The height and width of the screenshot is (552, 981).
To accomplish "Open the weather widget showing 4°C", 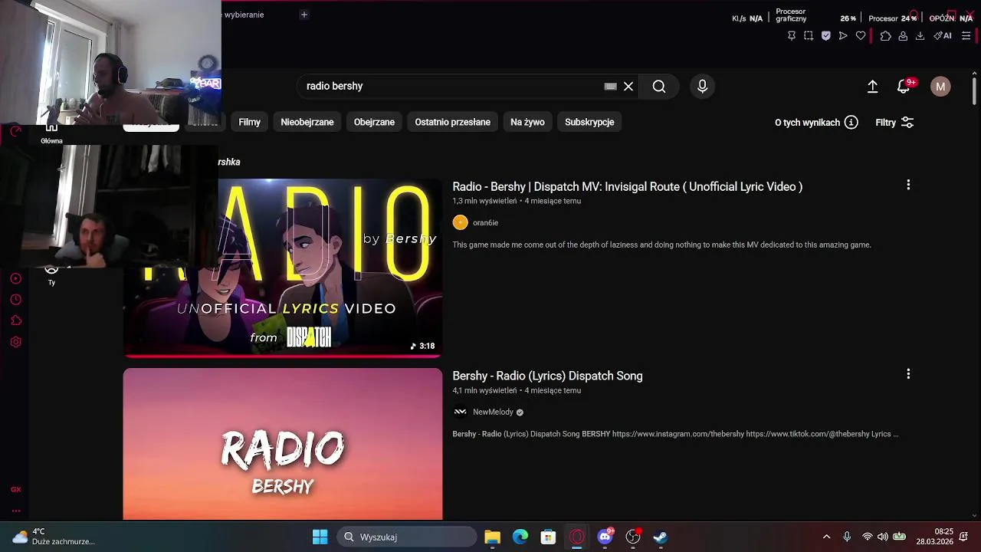I will (x=54, y=537).
